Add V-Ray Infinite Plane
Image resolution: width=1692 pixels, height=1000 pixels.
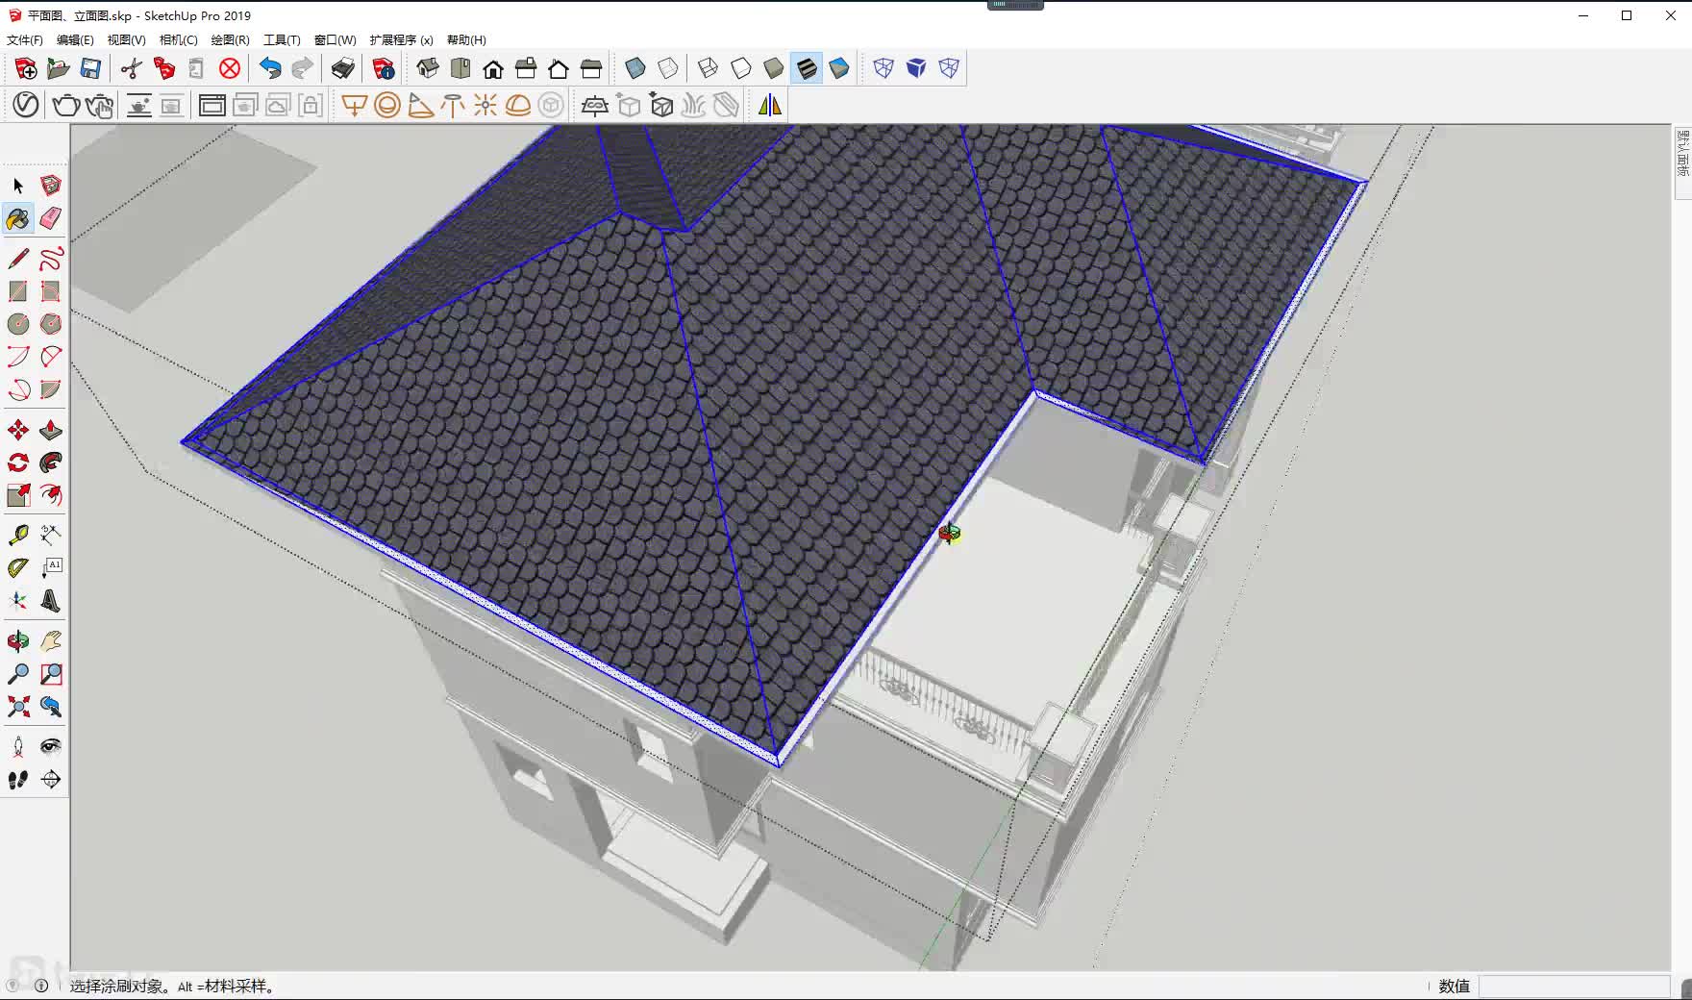coord(595,105)
